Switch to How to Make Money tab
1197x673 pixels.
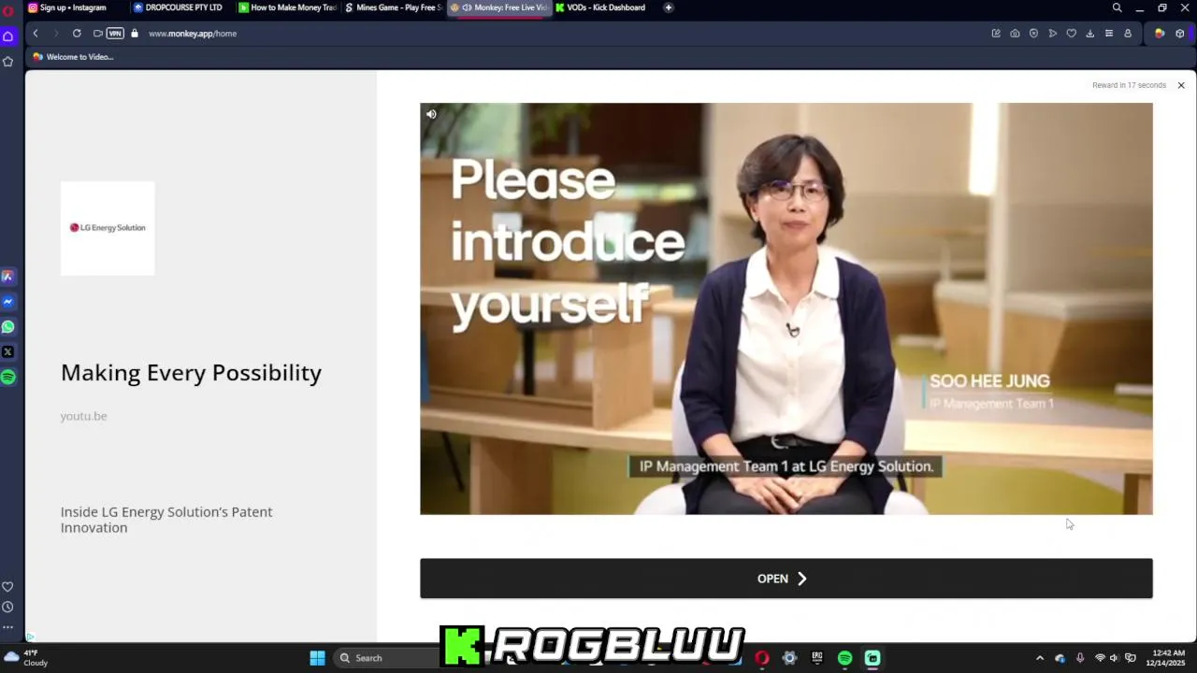pos(287,7)
